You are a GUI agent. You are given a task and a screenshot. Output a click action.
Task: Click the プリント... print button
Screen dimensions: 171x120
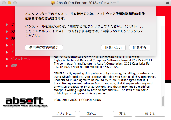pos(64,114)
